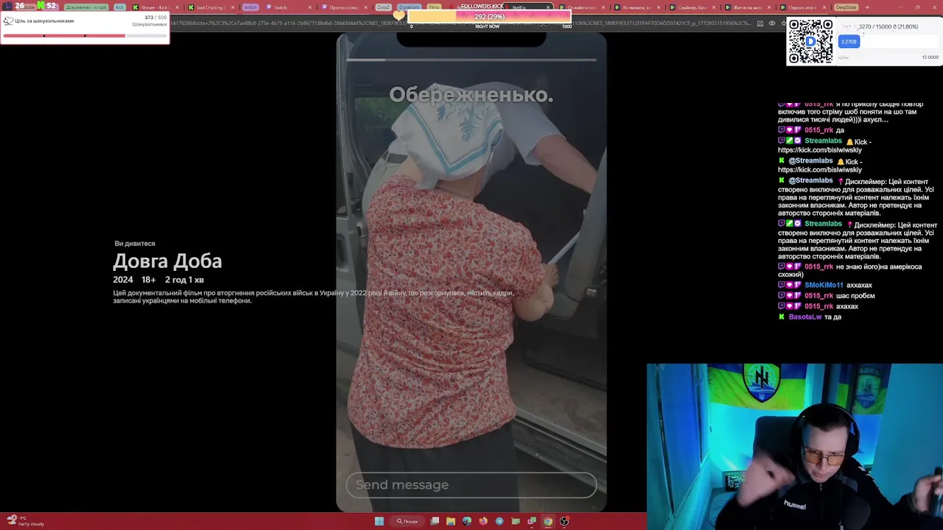Click the 'Send message' input field
Viewport: 943px width, 530px height.
tap(471, 485)
